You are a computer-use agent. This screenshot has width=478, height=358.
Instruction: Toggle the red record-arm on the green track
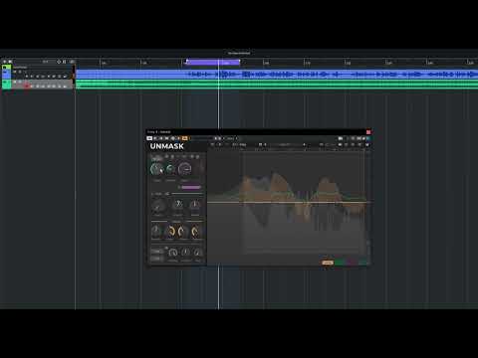(27, 87)
